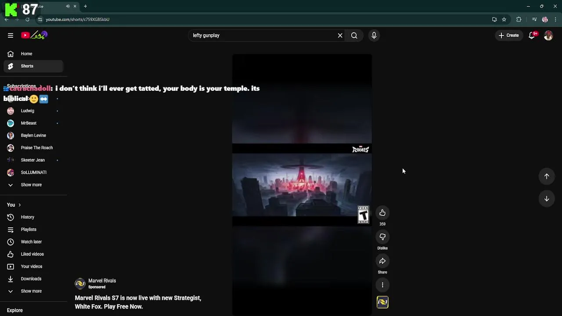This screenshot has height=316, width=562.
Task: Open the Chrome profile avatar
Action: pos(545,19)
